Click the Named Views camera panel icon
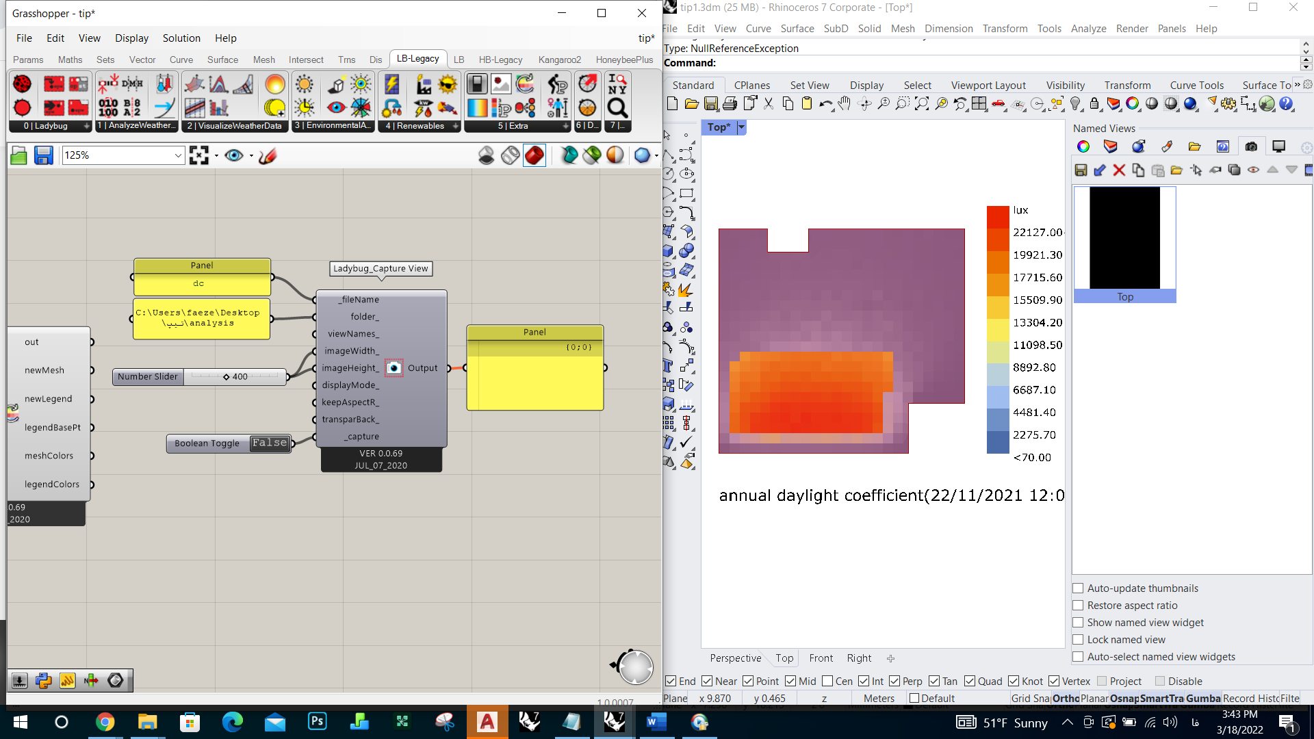 [1251, 146]
